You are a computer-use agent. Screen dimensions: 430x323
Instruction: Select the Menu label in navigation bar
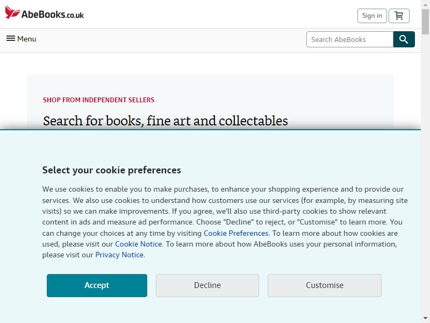click(x=26, y=39)
